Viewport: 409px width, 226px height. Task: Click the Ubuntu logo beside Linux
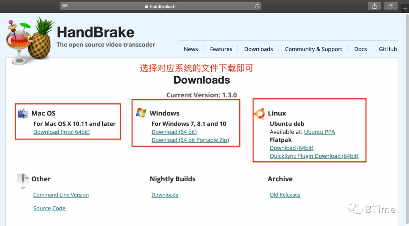pyautogui.click(x=260, y=113)
